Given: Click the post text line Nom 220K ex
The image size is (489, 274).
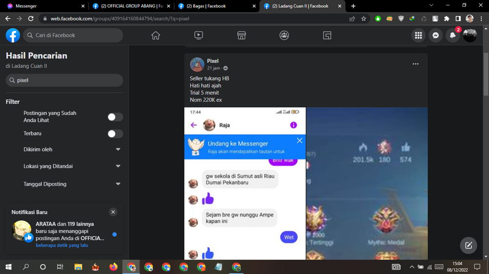Looking at the screenshot, I should click(x=206, y=100).
